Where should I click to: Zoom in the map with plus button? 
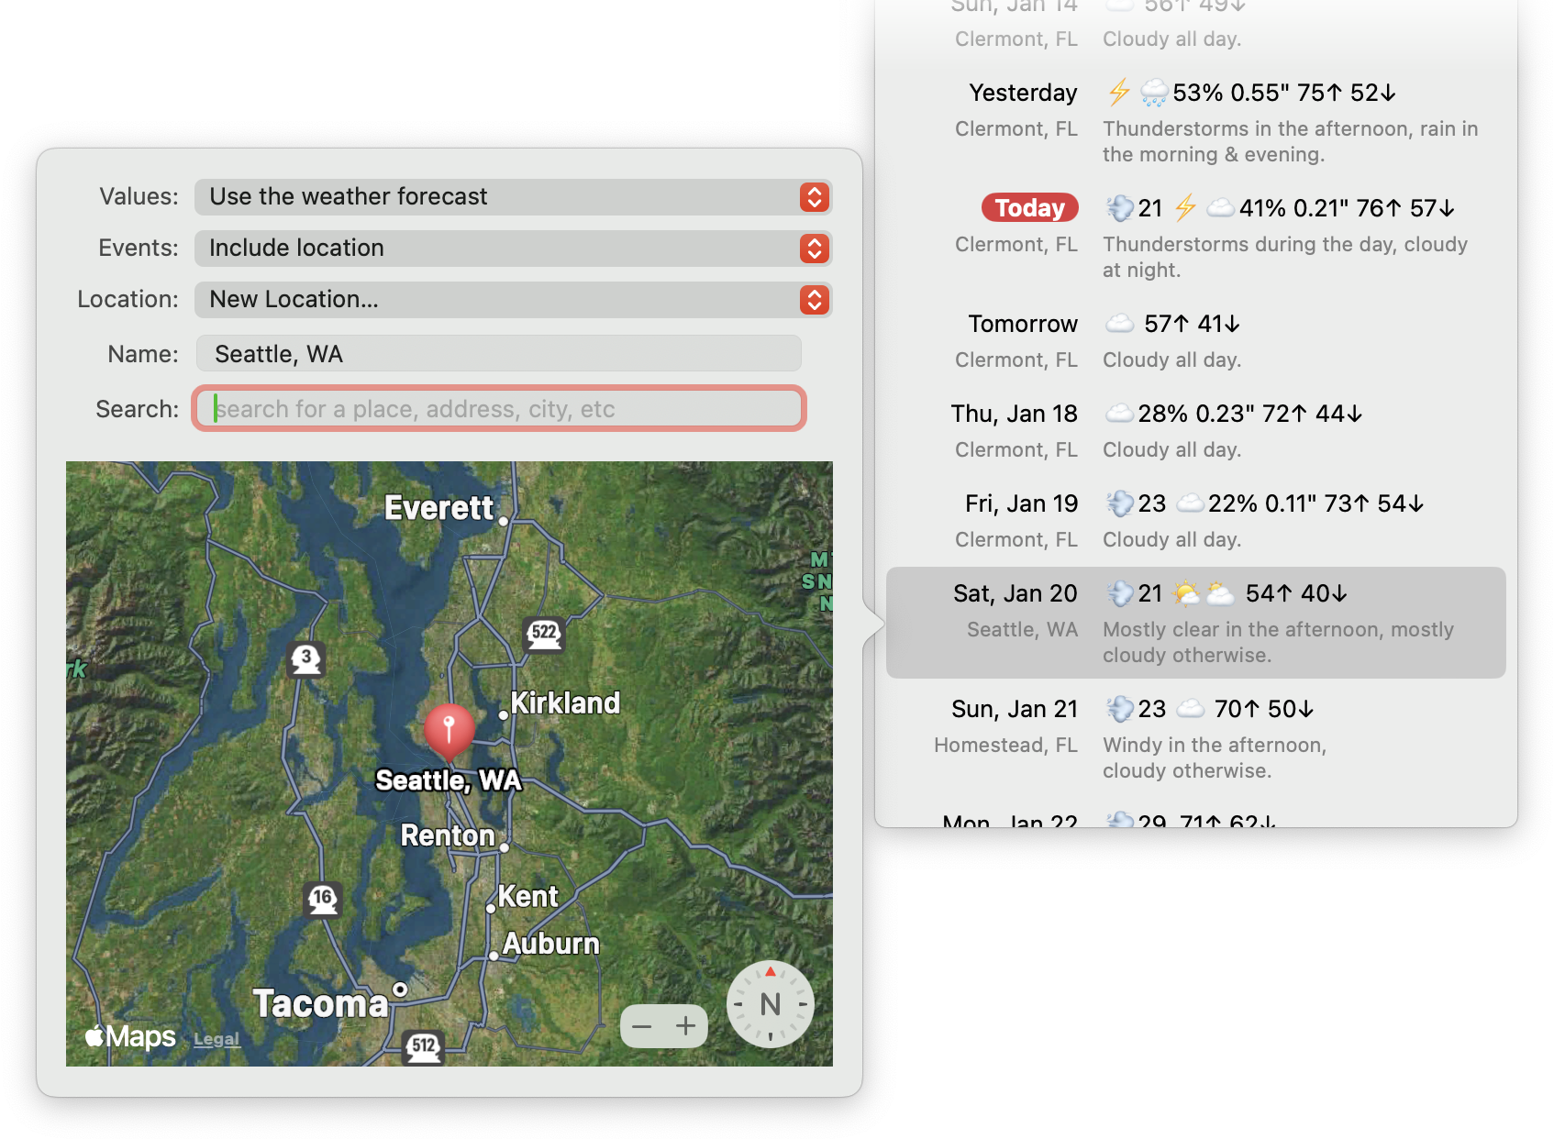coord(686,1026)
